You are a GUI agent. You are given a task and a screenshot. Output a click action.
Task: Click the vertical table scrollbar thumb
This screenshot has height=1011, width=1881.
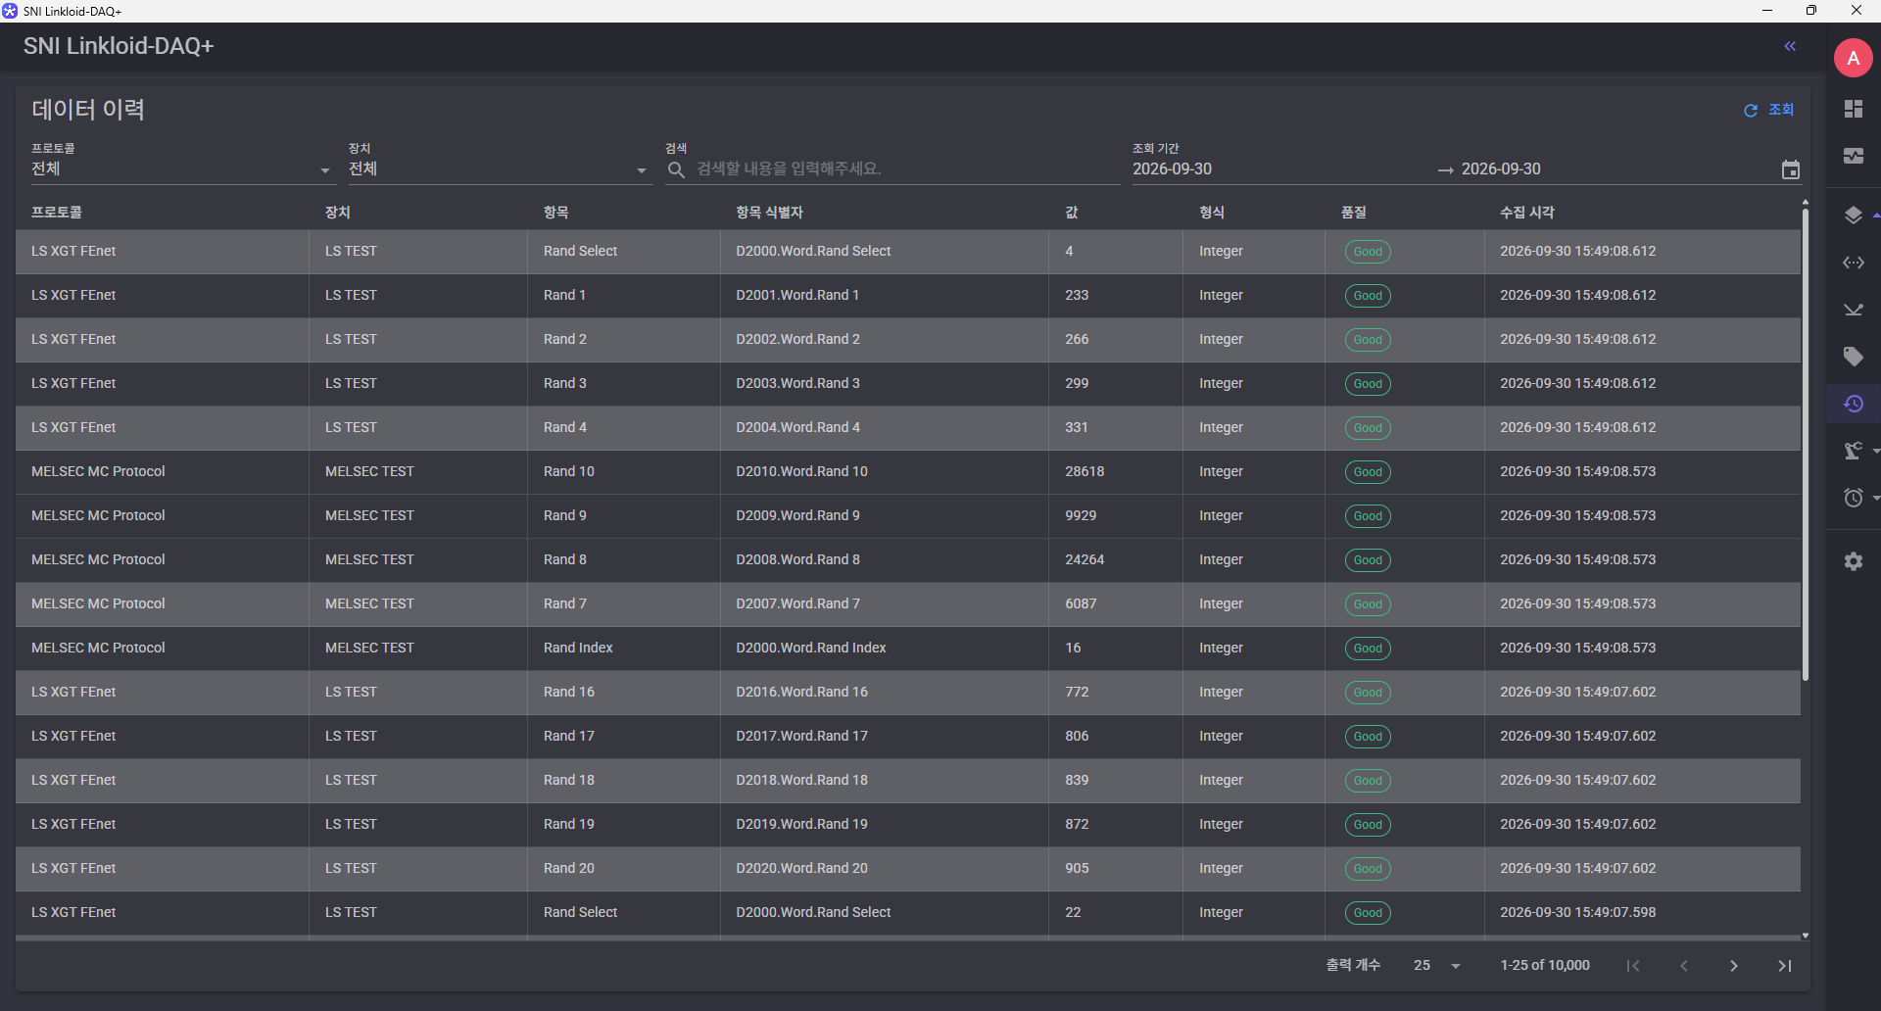[1805, 443]
